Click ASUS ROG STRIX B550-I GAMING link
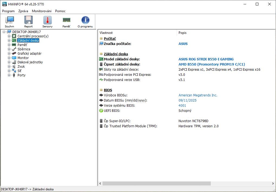The height and width of the screenshot is (192, 276). point(206,59)
